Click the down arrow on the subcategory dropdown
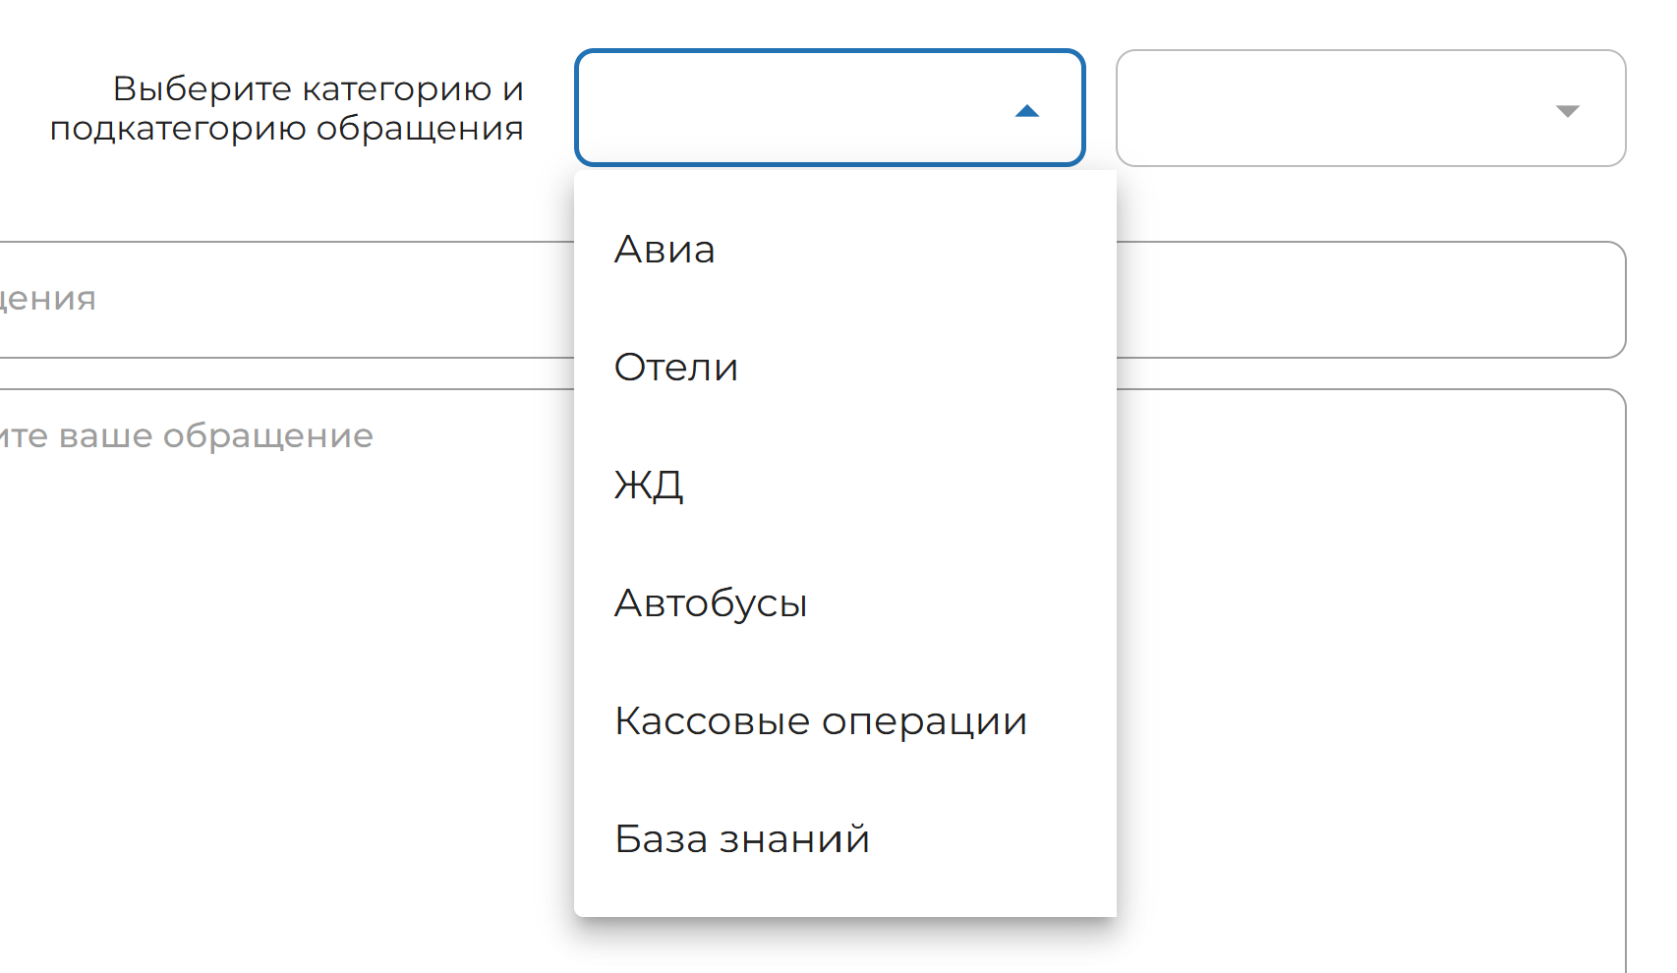This screenshot has width=1677, height=973. pos(1567,111)
